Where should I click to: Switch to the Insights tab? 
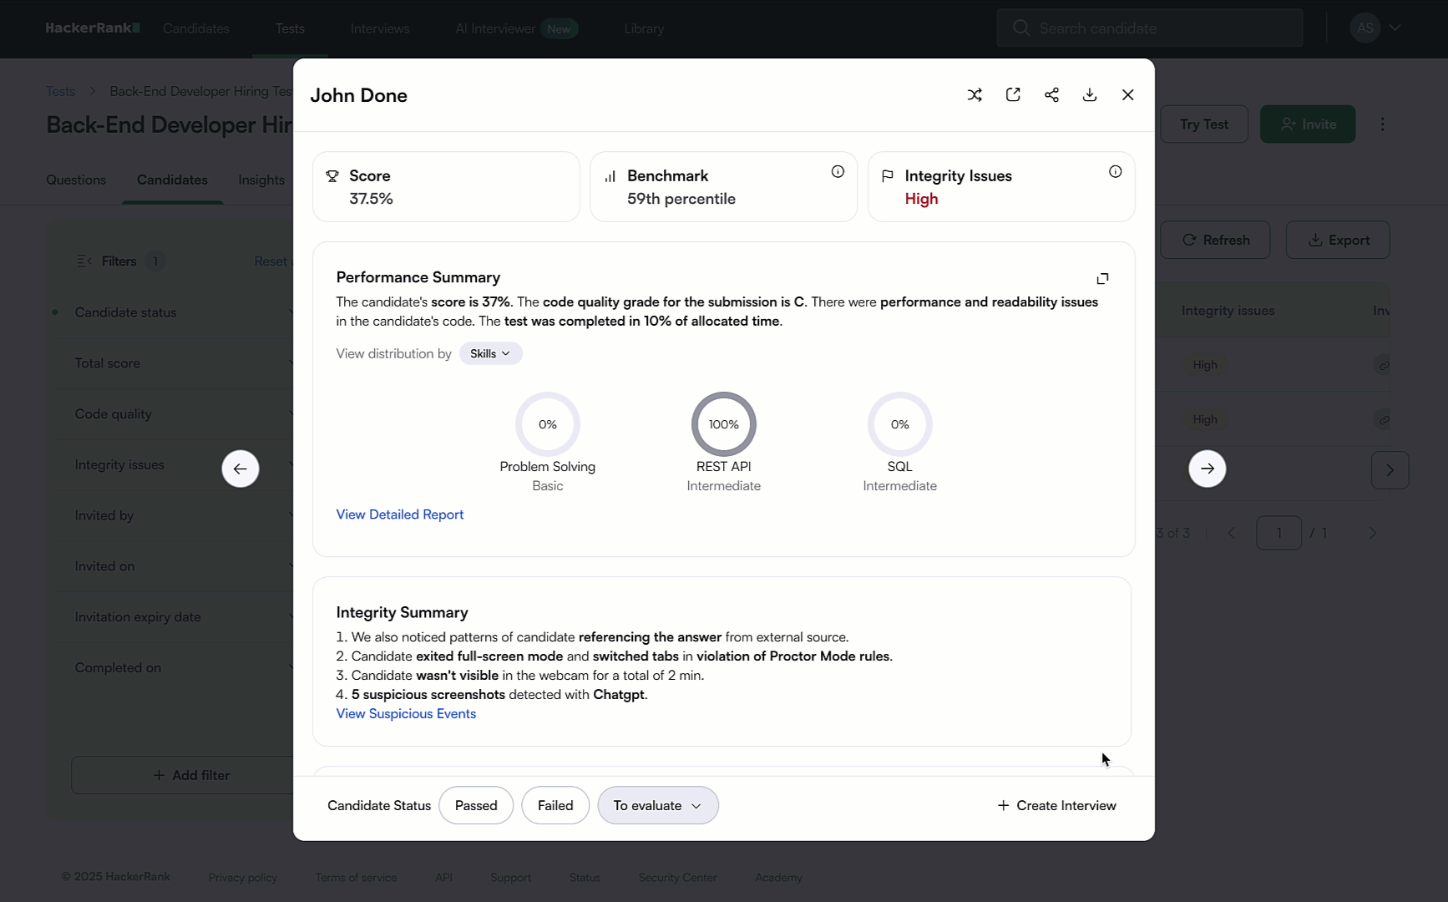point(261,180)
